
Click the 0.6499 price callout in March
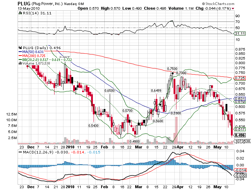[x=156, y=91]
